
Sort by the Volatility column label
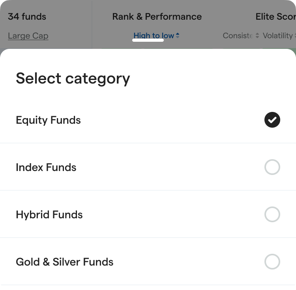(x=277, y=36)
